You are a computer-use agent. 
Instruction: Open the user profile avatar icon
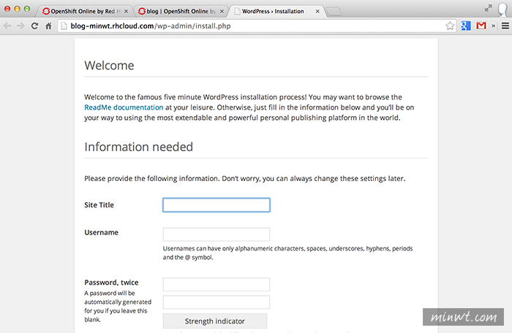503,9
